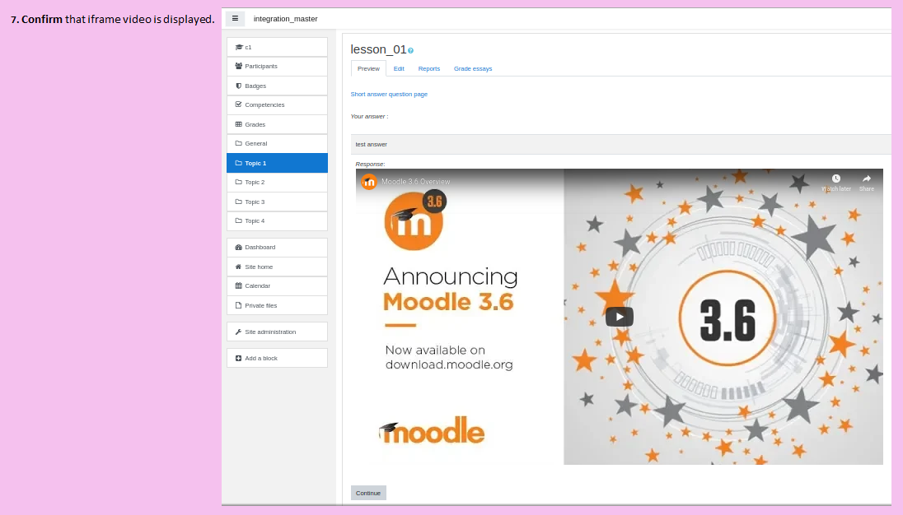The height and width of the screenshot is (515, 903).
Task: Open the Badges section
Action: tap(277, 86)
